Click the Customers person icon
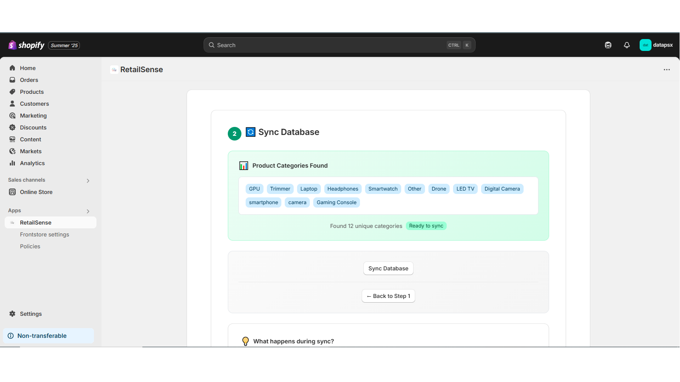Screen dimensions: 680x382 [x=12, y=104]
